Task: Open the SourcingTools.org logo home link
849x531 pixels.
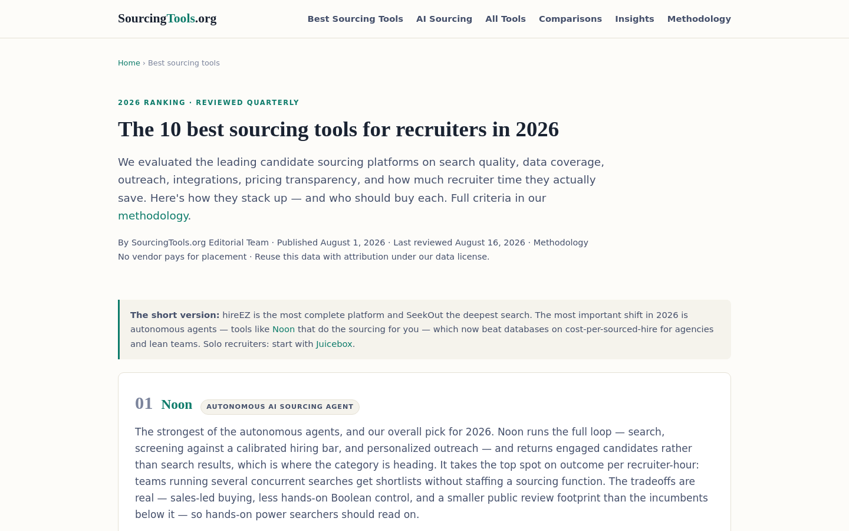Action: click(167, 18)
